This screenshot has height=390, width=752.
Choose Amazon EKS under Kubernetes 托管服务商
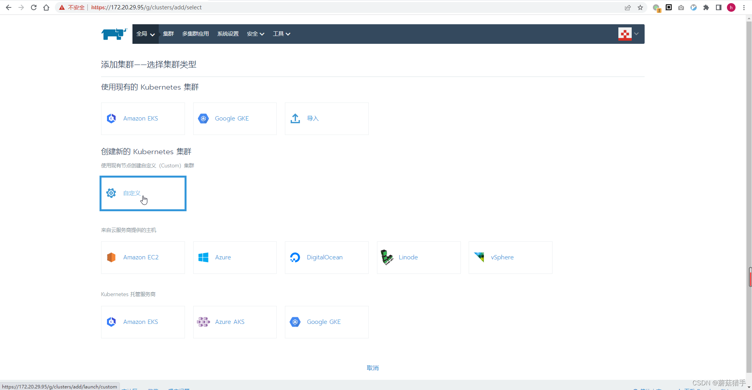(x=143, y=322)
